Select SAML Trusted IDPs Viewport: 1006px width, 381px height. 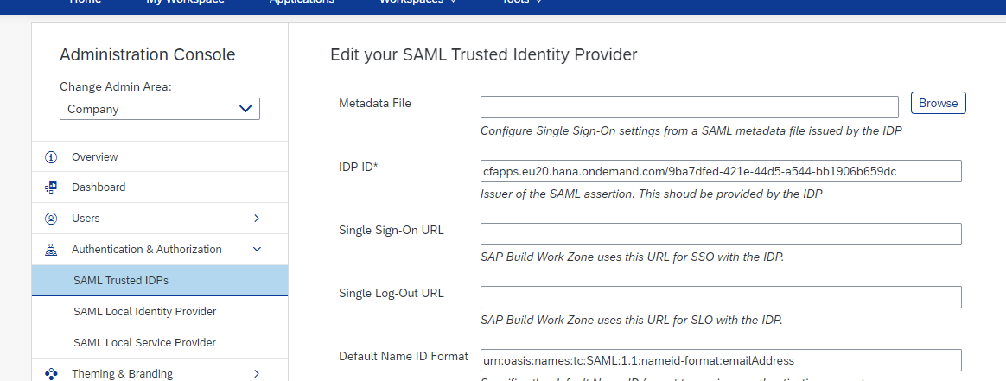[x=160, y=280]
